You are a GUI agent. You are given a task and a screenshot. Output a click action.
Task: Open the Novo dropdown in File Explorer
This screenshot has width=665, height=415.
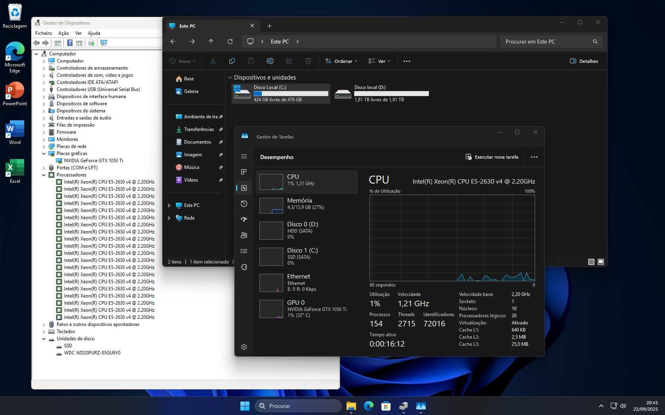click(183, 61)
